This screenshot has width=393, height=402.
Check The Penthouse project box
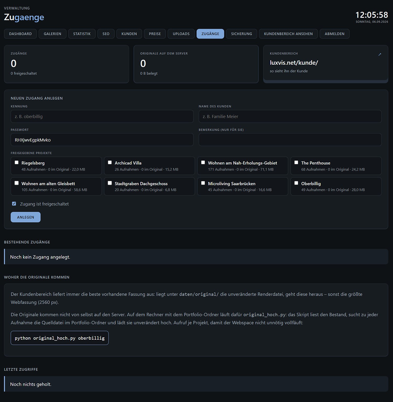pos(296,162)
